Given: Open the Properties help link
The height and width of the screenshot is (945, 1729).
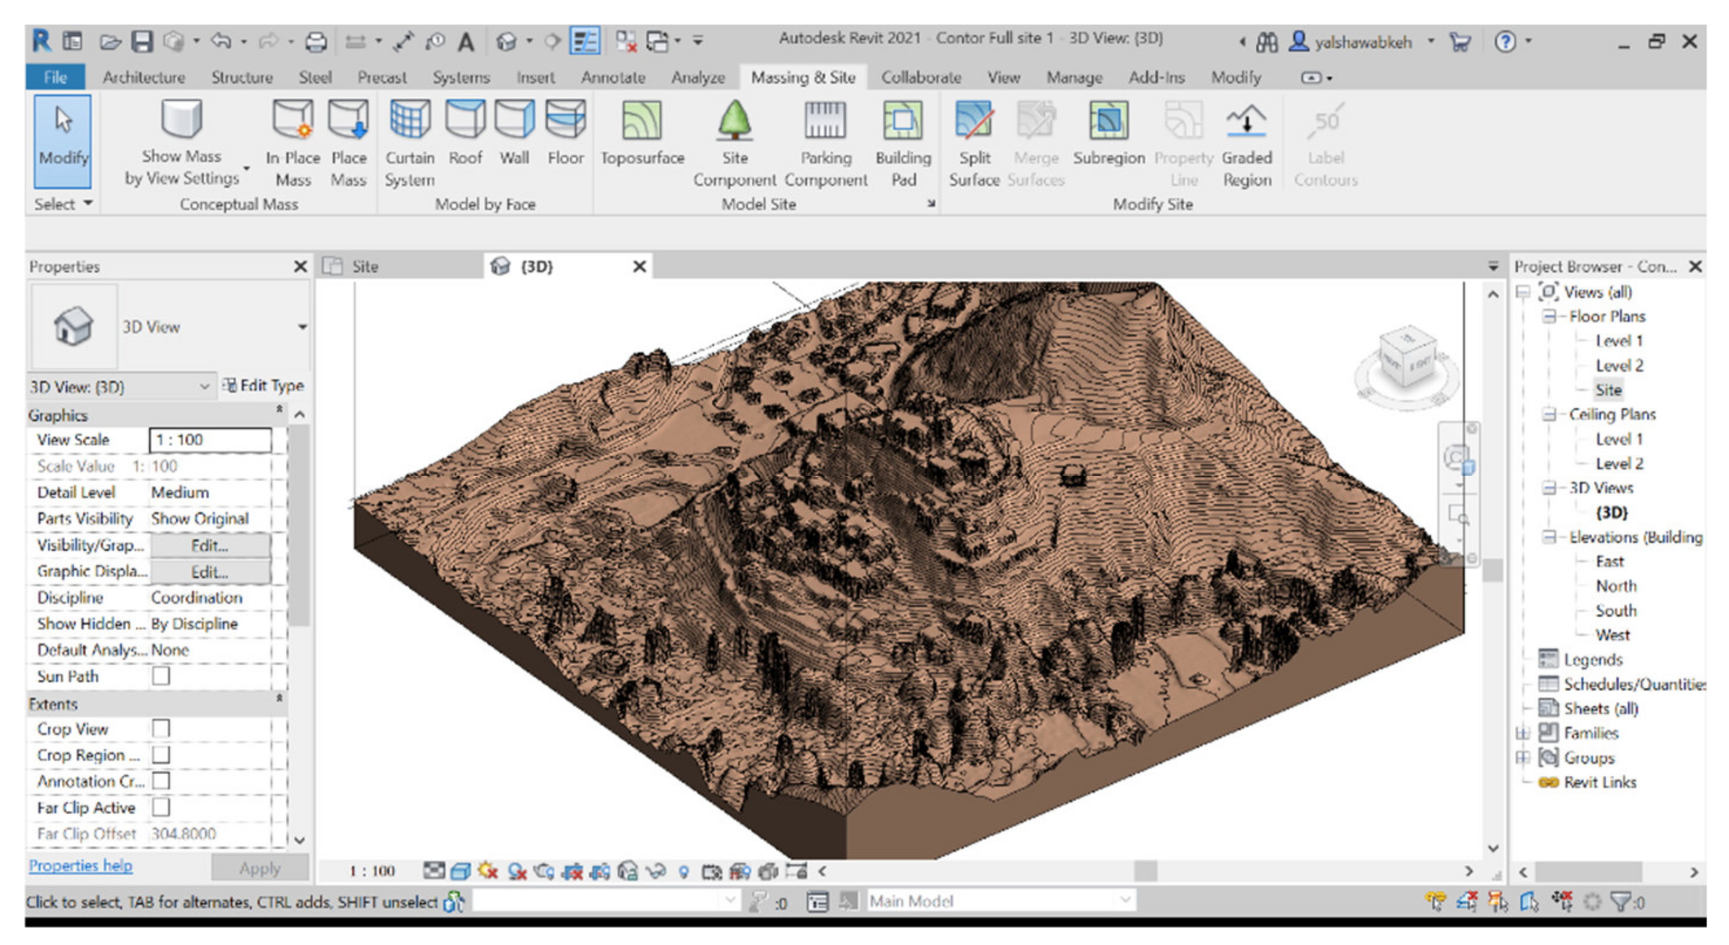Looking at the screenshot, I should tap(80, 866).
